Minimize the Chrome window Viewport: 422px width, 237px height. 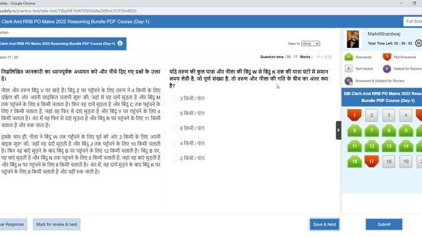tap(402, 3)
